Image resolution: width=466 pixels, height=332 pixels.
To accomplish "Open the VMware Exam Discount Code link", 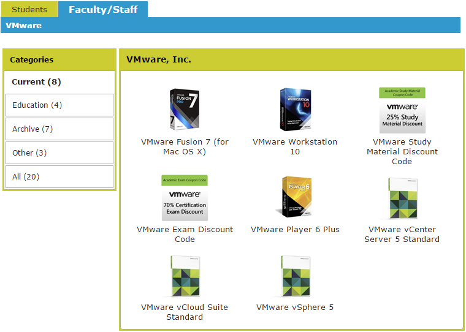I will coord(185,234).
